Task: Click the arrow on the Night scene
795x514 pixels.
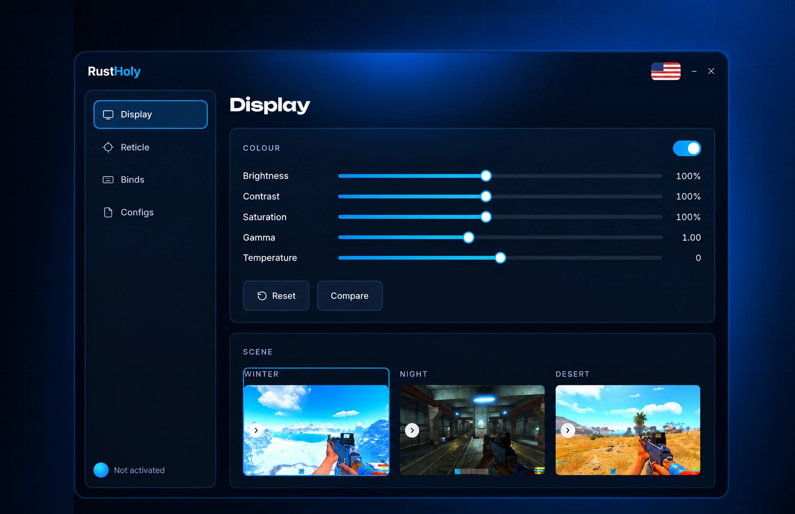Action: coord(412,430)
